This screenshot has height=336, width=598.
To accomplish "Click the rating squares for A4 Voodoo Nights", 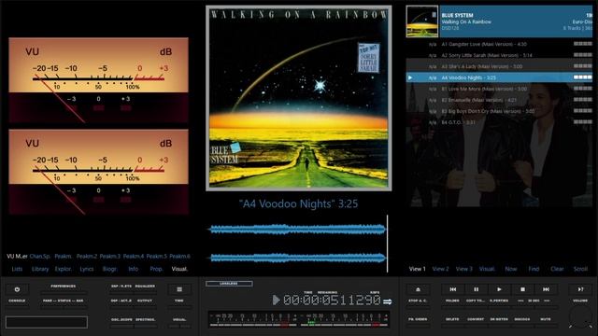I will coord(583,77).
